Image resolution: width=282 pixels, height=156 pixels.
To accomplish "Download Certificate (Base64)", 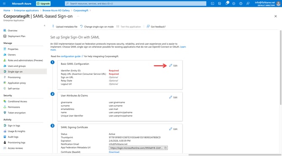I will click(114, 152).
